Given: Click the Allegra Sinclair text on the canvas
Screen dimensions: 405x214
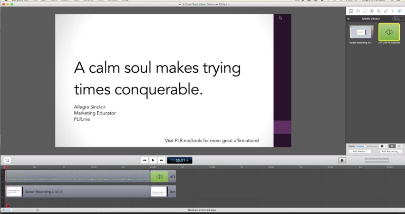Looking at the screenshot, I should pos(90,107).
